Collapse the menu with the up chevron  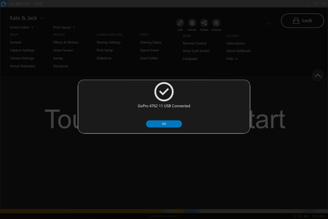point(318,76)
